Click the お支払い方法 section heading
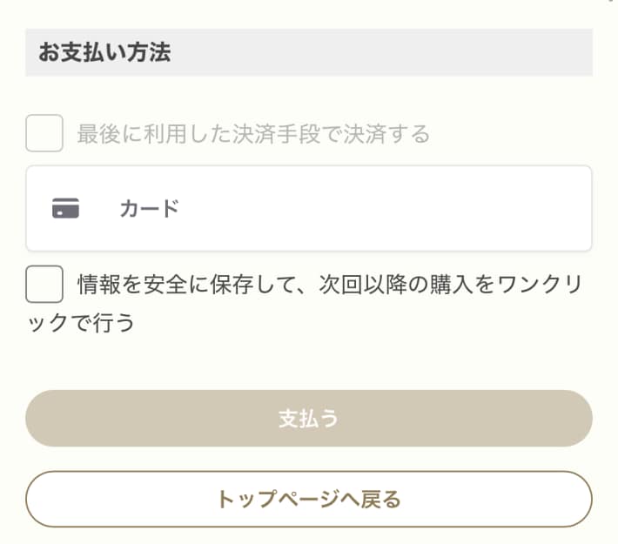Viewport: 618px width, 544px height. click(104, 52)
